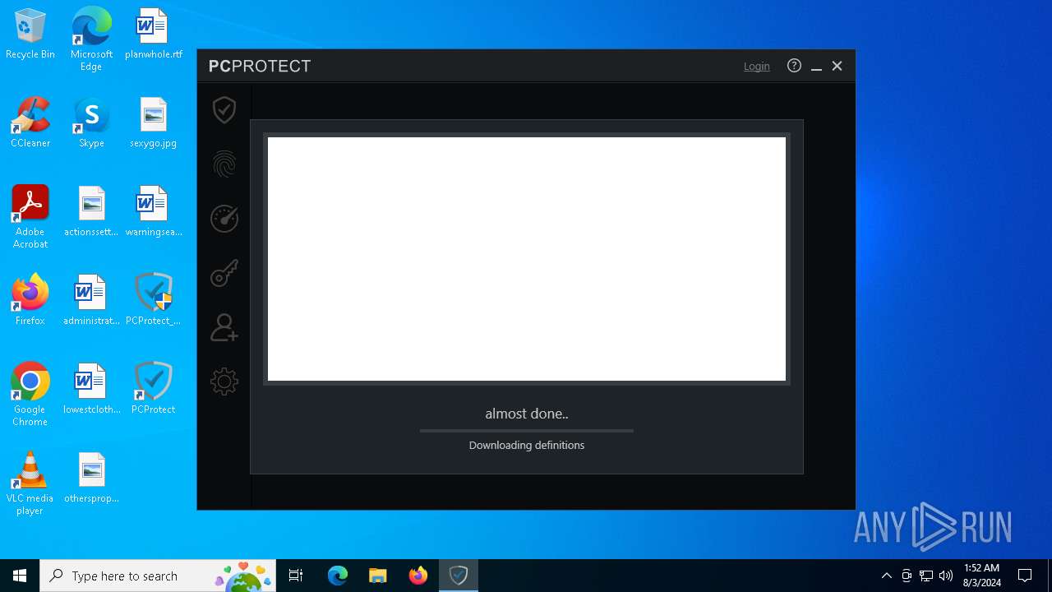Select the Microsoft Edge desktop shortcut

(x=91, y=39)
